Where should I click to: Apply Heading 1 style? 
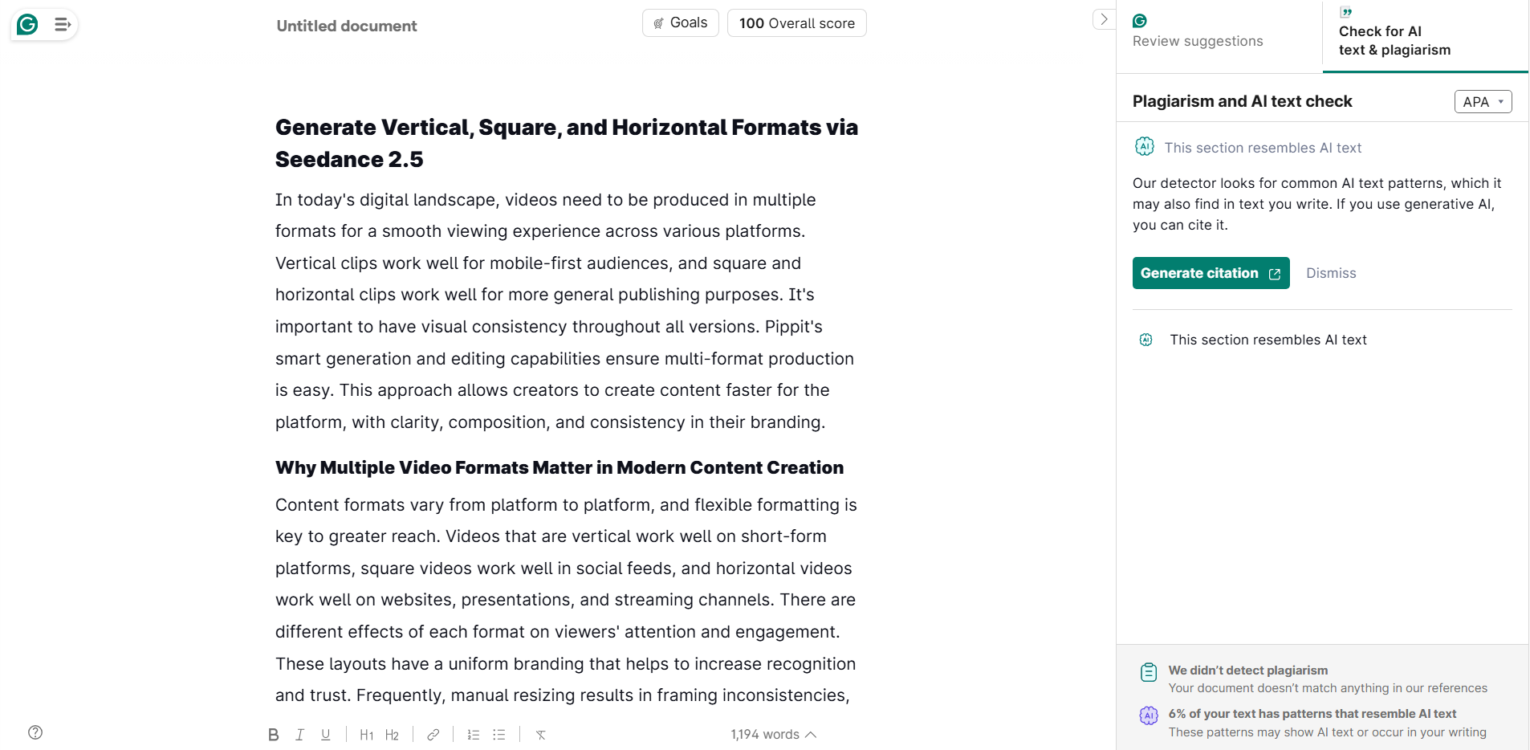366,735
